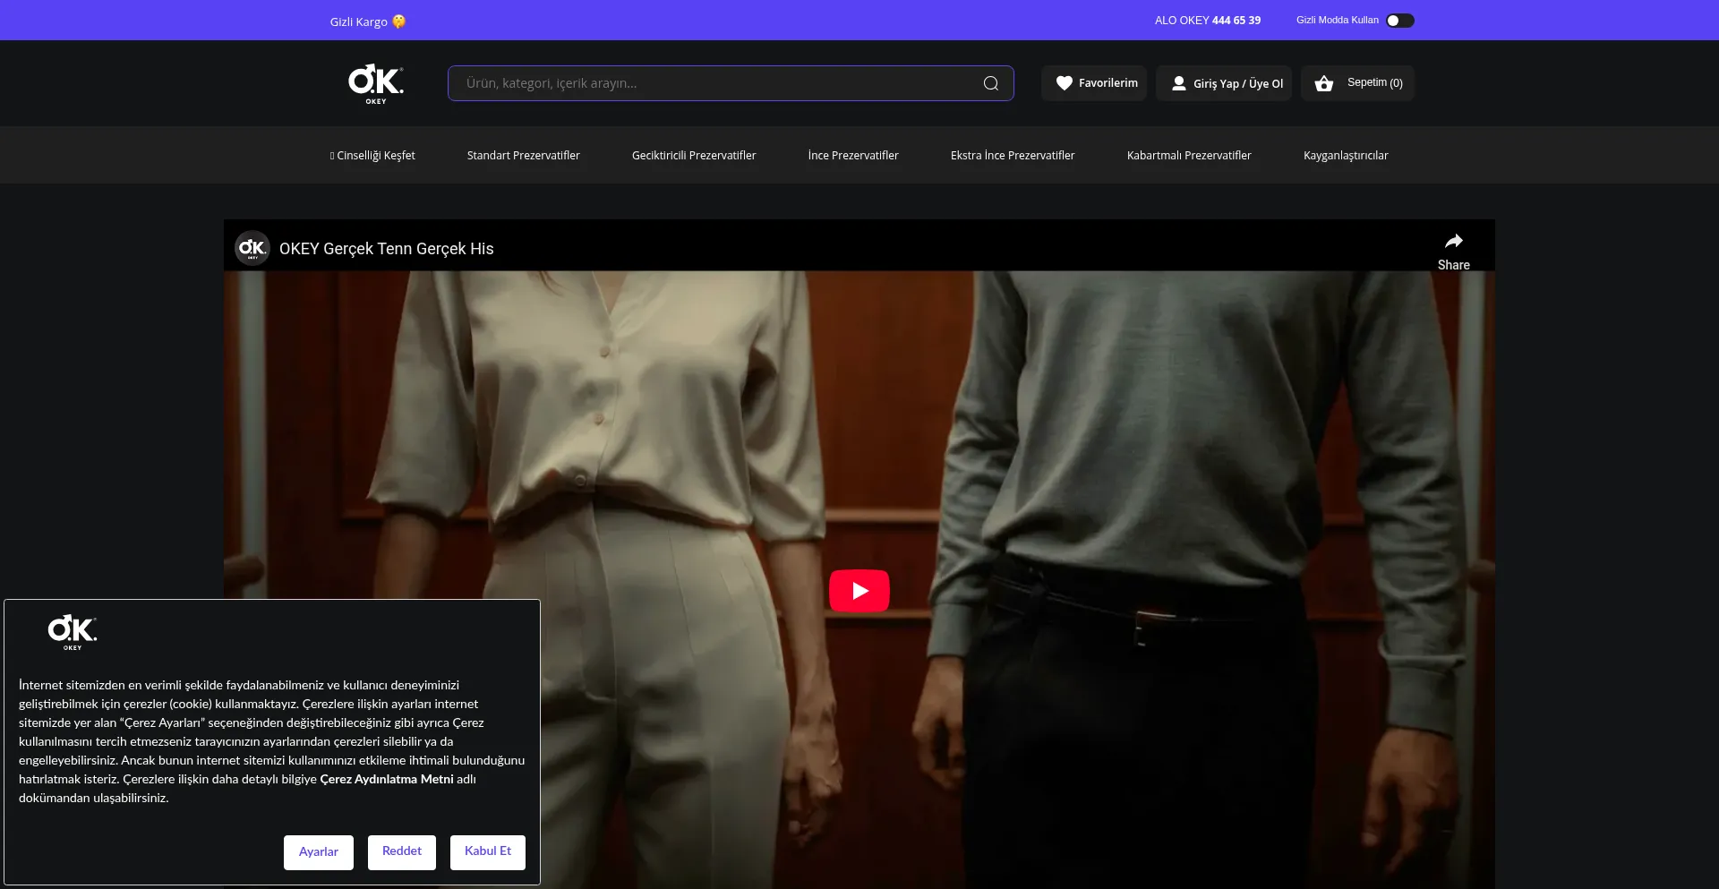This screenshot has height=889, width=1719.
Task: Reject cookies with Reddet button
Action: 401,851
